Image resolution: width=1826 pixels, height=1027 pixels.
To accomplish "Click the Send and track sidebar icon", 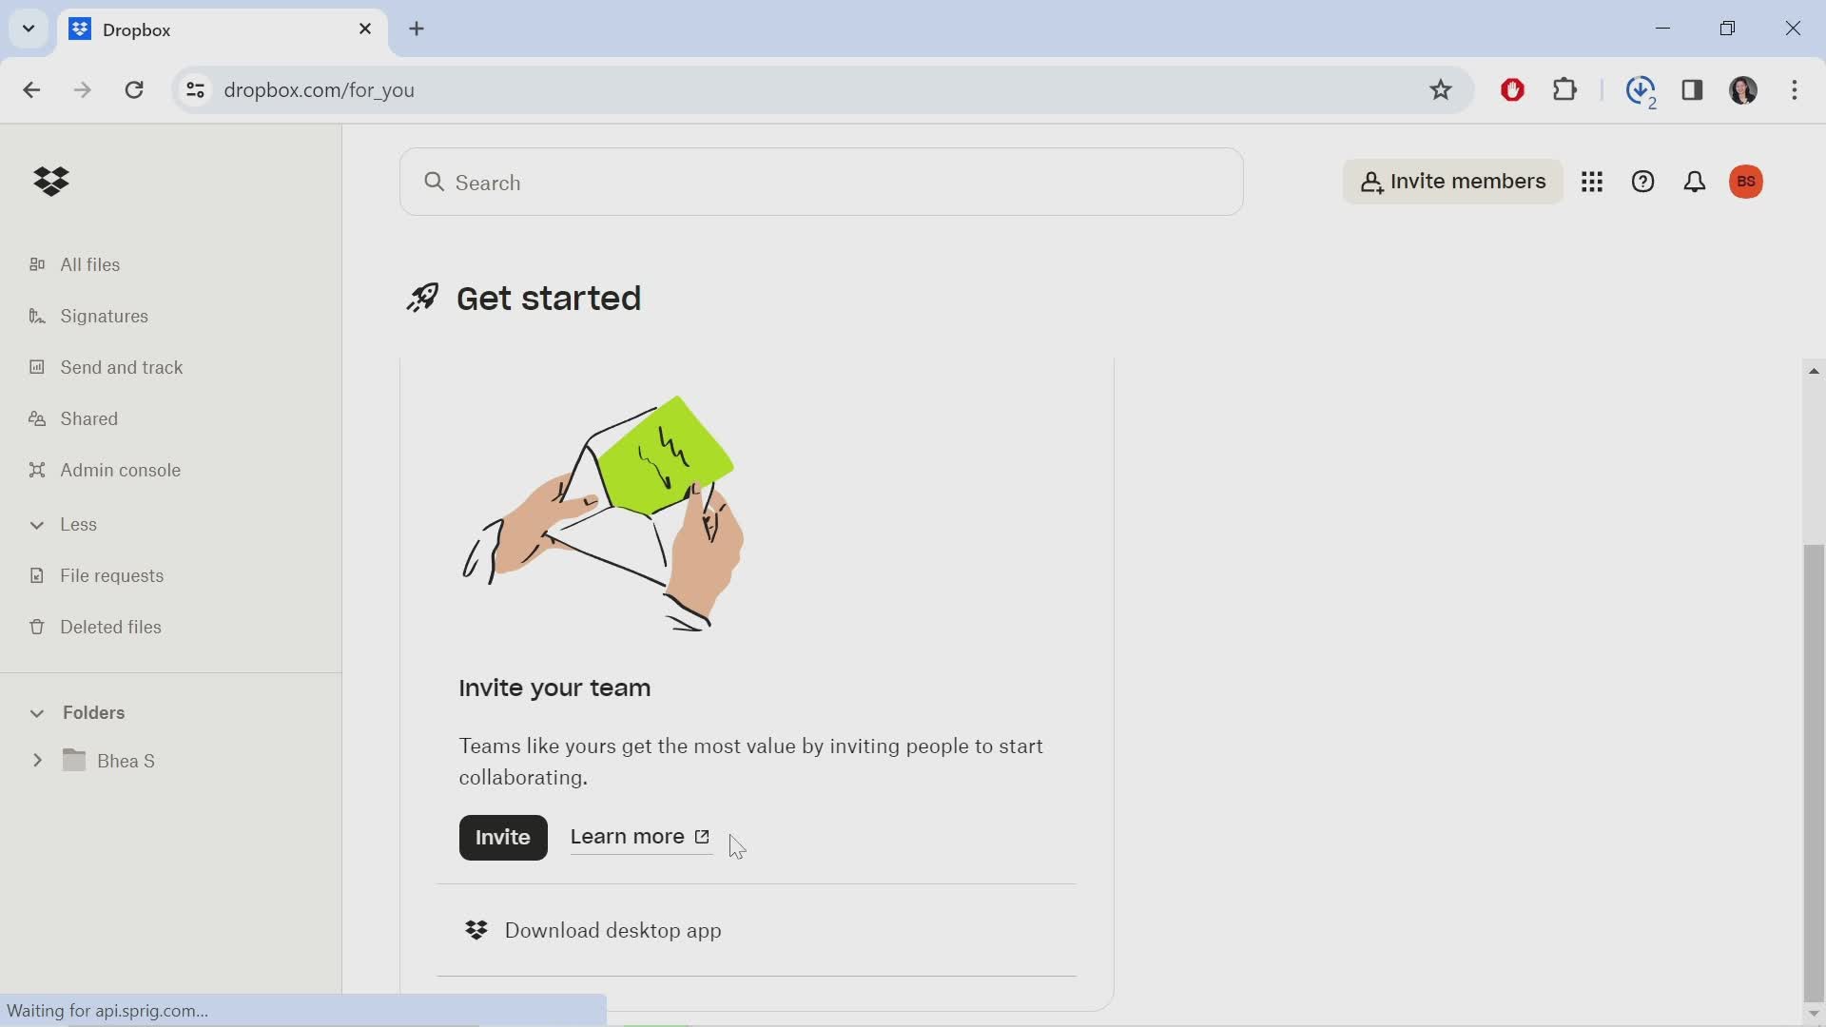I will tap(36, 367).
